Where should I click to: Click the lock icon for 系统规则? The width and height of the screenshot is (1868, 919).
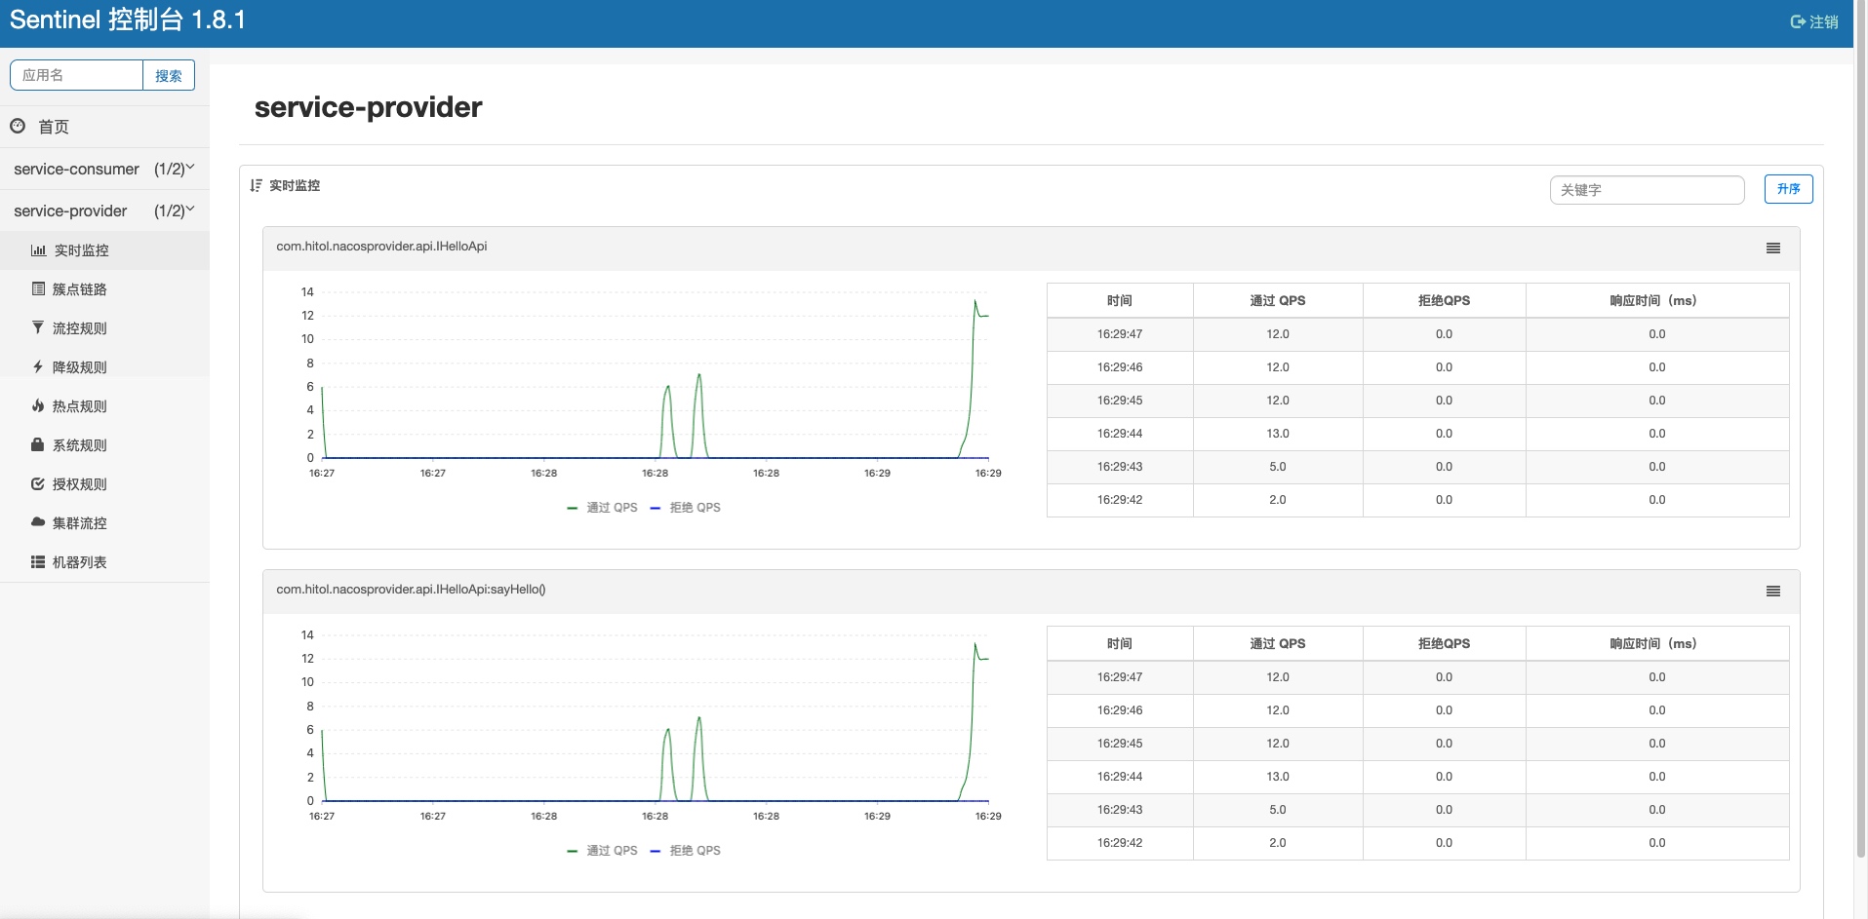coord(38,445)
